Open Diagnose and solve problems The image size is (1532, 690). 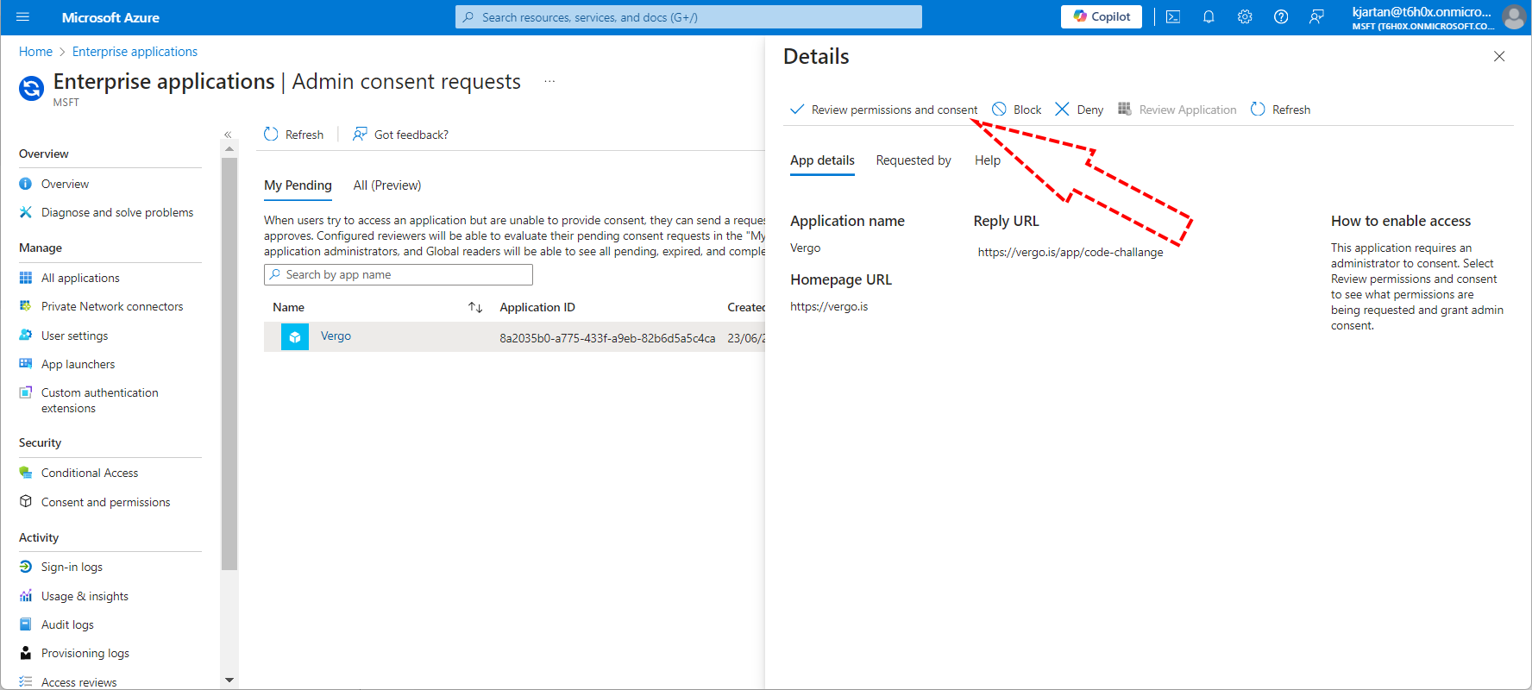[117, 212]
